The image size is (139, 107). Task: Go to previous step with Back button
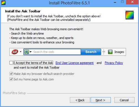click(x=80, y=100)
